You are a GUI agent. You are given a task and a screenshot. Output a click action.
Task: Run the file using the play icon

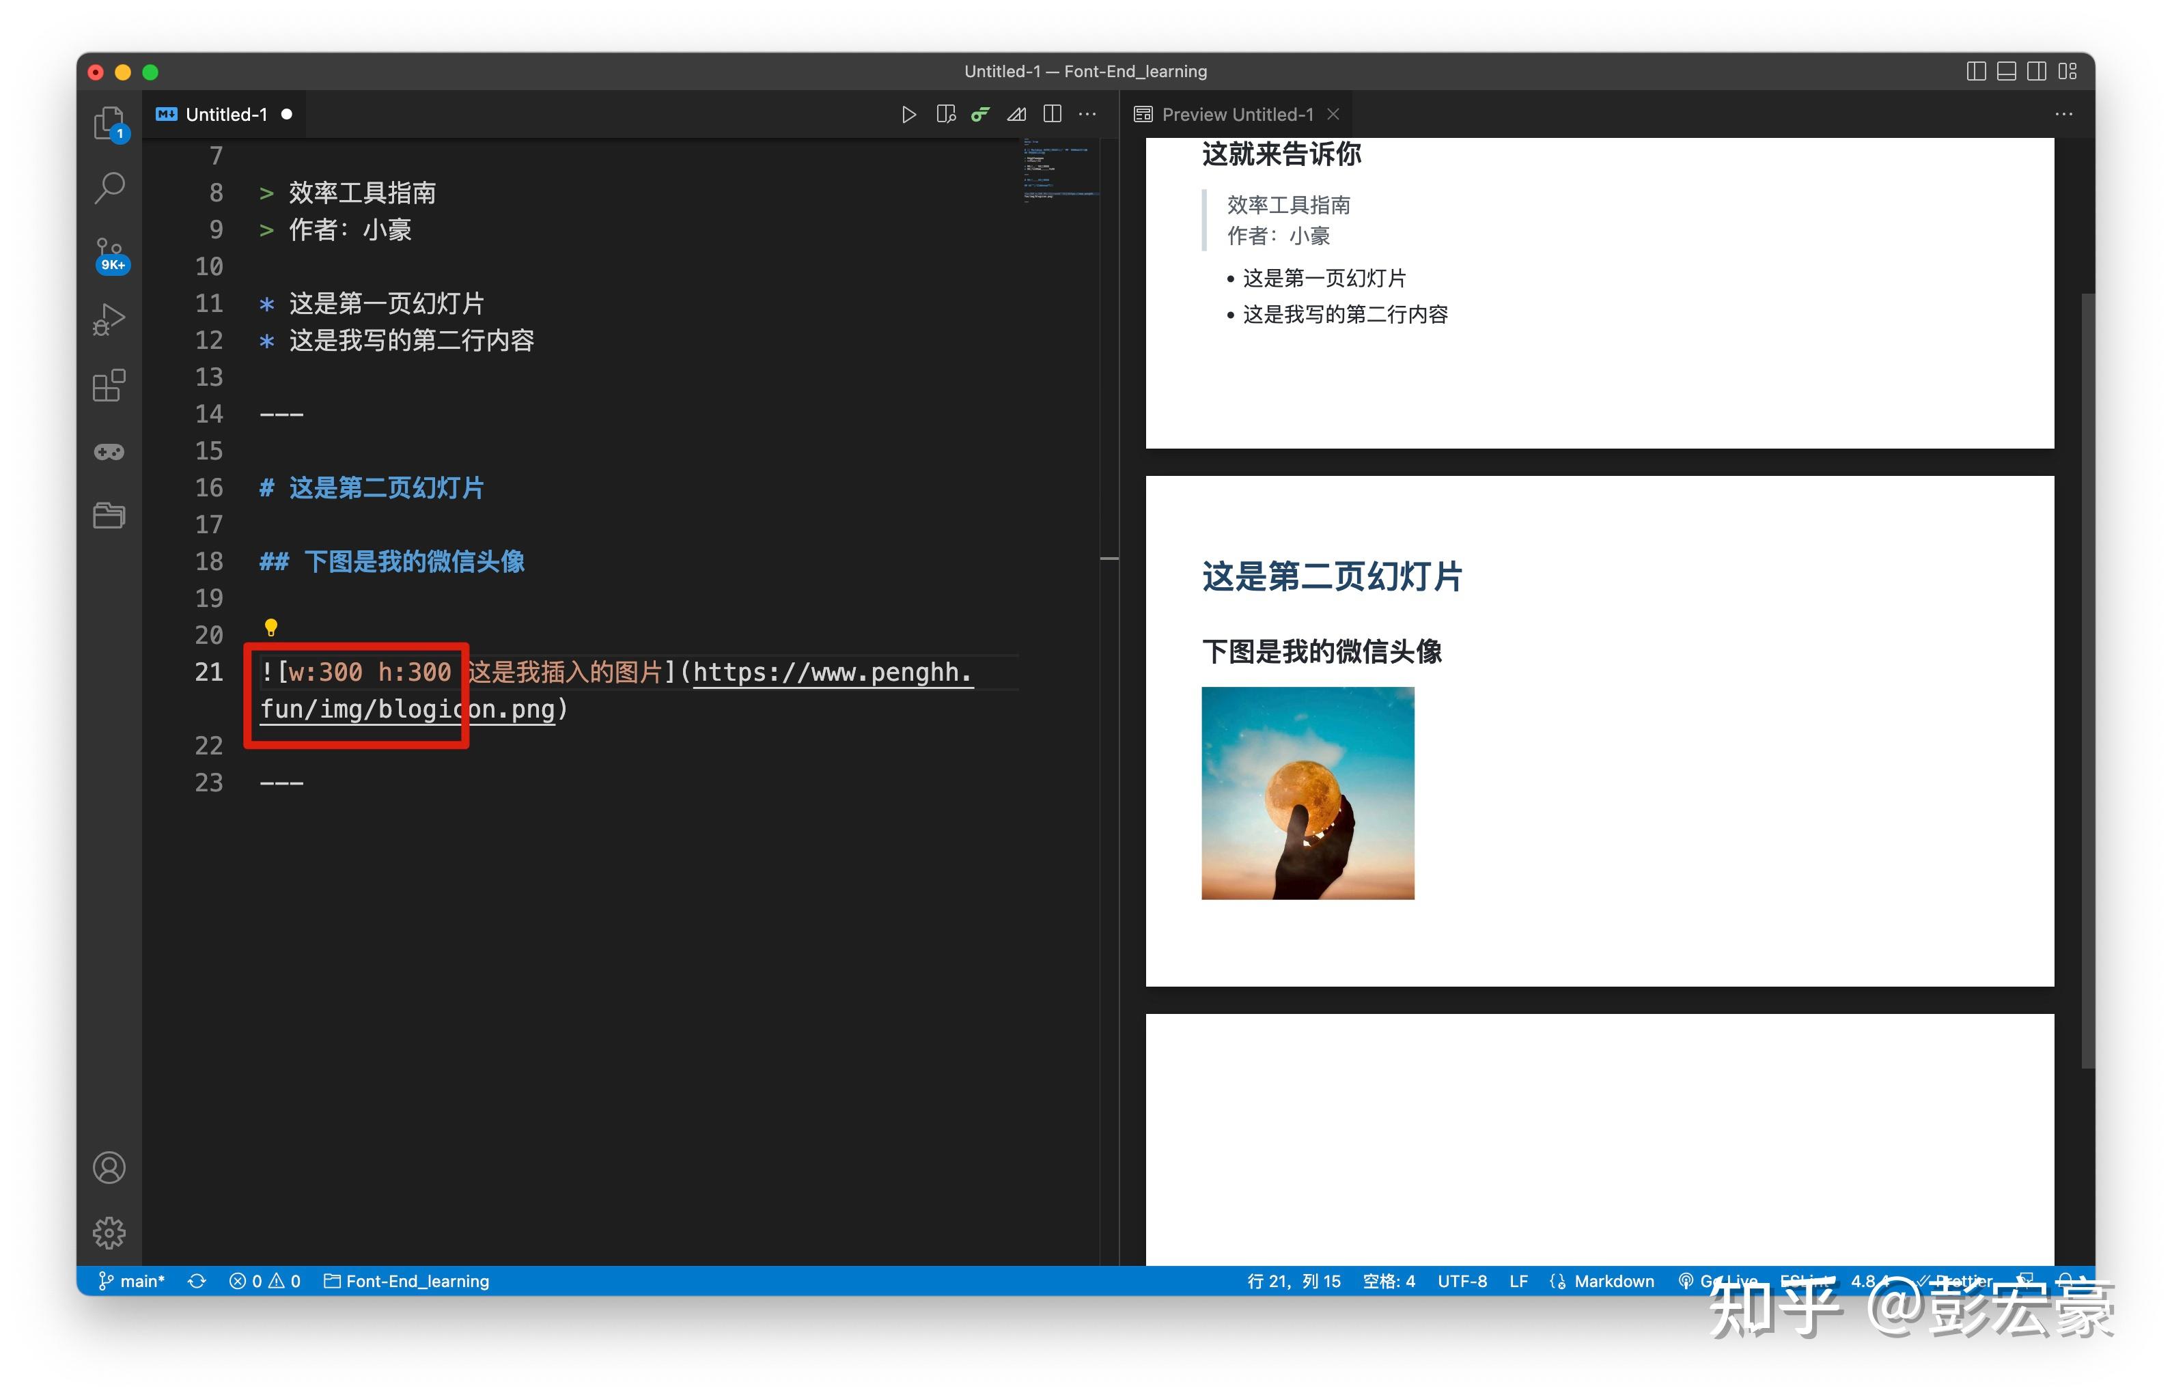point(910,114)
